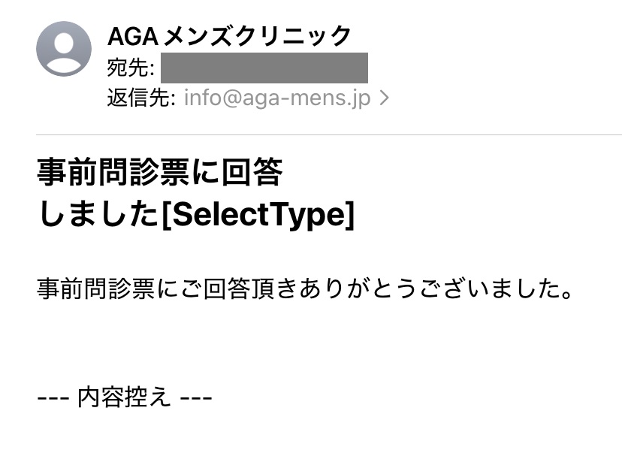Click しました in the subject's second line
Viewport: 622px width, 450px height.
point(98,215)
